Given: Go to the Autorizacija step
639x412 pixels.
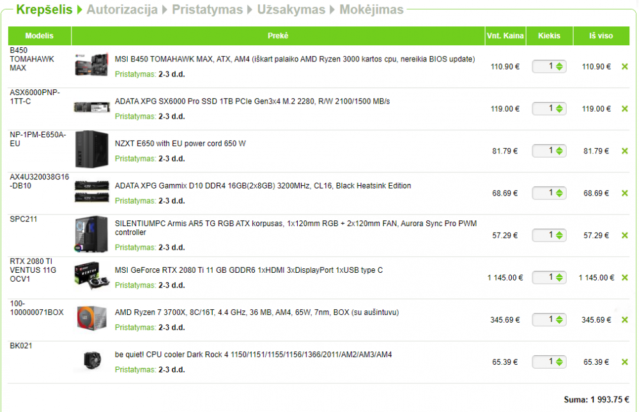Looking at the screenshot, I should (122, 10).
